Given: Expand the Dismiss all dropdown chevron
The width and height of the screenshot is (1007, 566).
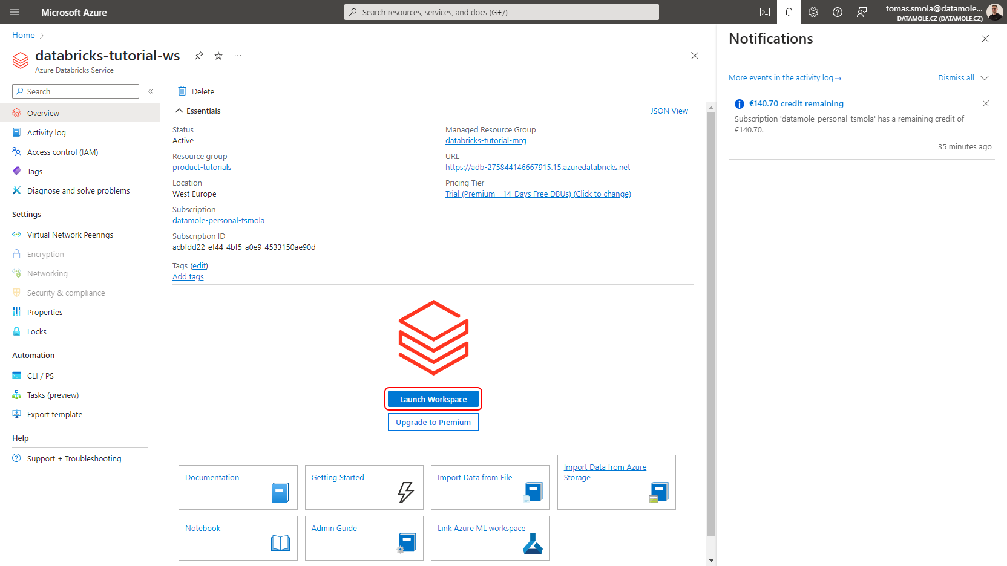Looking at the screenshot, I should point(985,78).
